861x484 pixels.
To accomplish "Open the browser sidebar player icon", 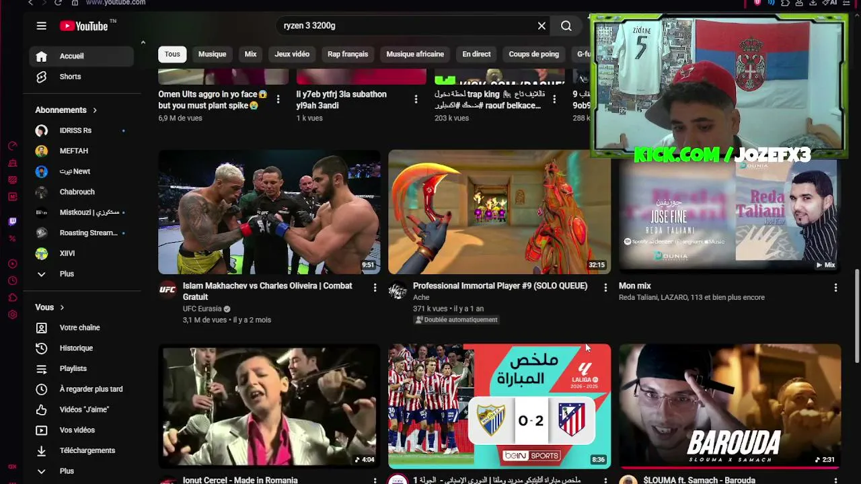I will point(12,264).
